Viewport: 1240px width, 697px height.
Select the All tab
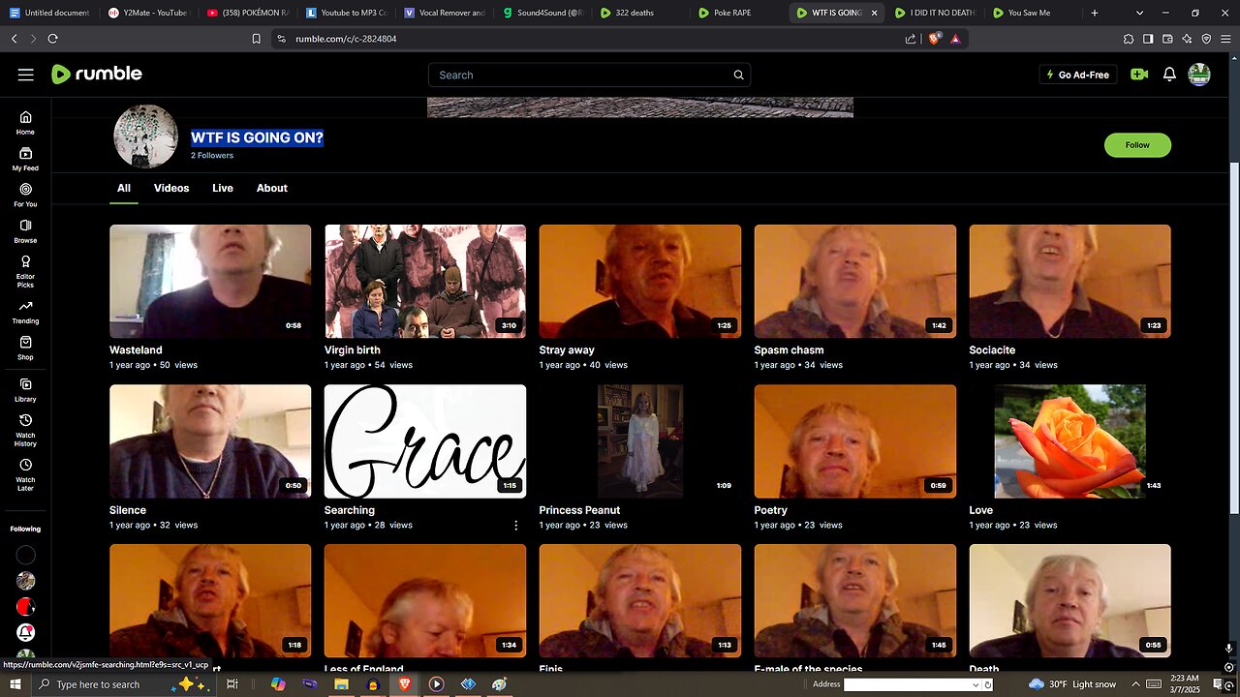point(124,188)
